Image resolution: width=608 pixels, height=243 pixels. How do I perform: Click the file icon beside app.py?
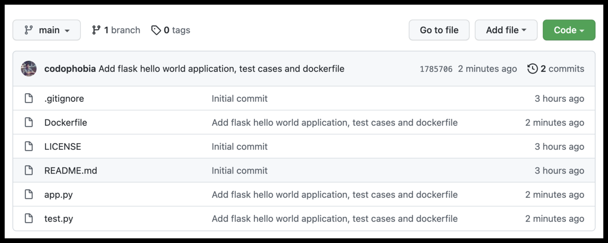(29, 194)
